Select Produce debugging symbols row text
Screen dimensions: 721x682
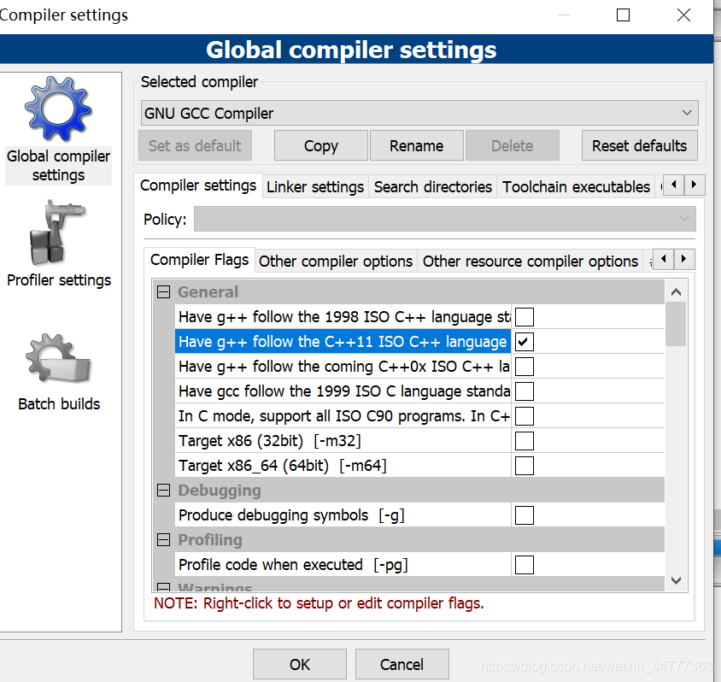pos(291,515)
